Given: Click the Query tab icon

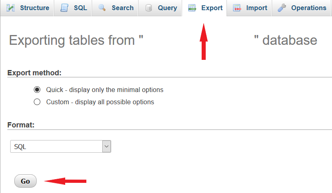Looking at the screenshot, I should tap(148, 8).
